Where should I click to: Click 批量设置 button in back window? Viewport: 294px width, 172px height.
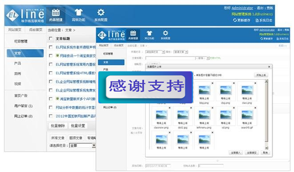point(78,126)
